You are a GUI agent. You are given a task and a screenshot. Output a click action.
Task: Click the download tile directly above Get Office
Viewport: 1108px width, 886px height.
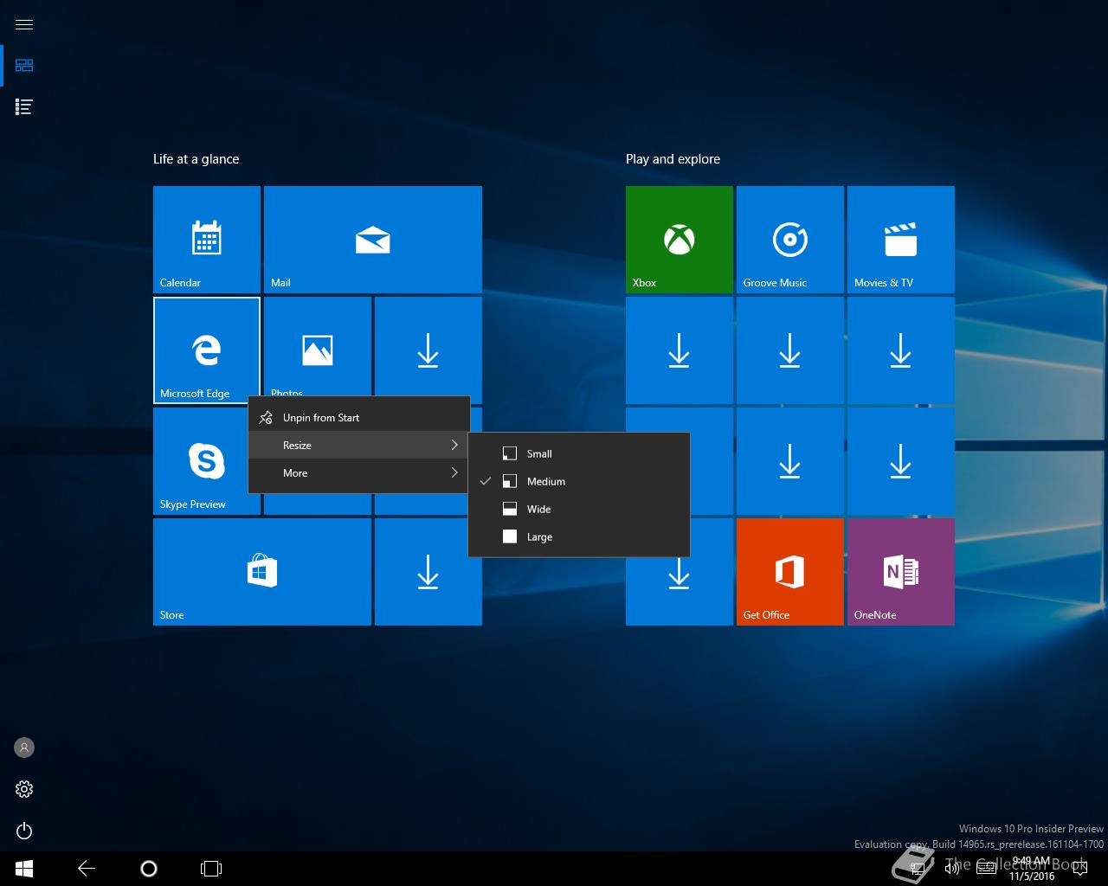pyautogui.click(x=790, y=461)
